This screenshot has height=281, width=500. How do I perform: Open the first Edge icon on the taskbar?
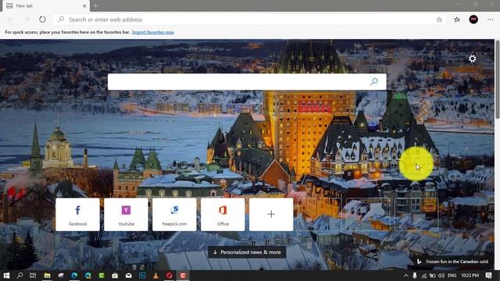tap(75, 276)
